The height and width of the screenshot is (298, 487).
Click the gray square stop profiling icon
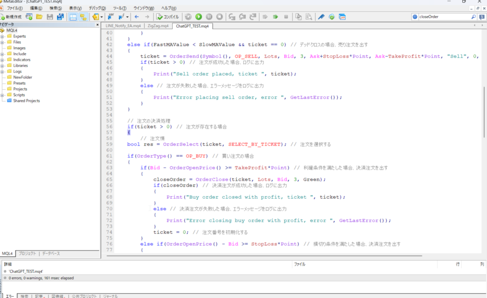pos(286,17)
